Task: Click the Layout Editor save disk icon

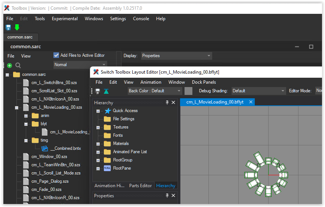Action: (97, 91)
